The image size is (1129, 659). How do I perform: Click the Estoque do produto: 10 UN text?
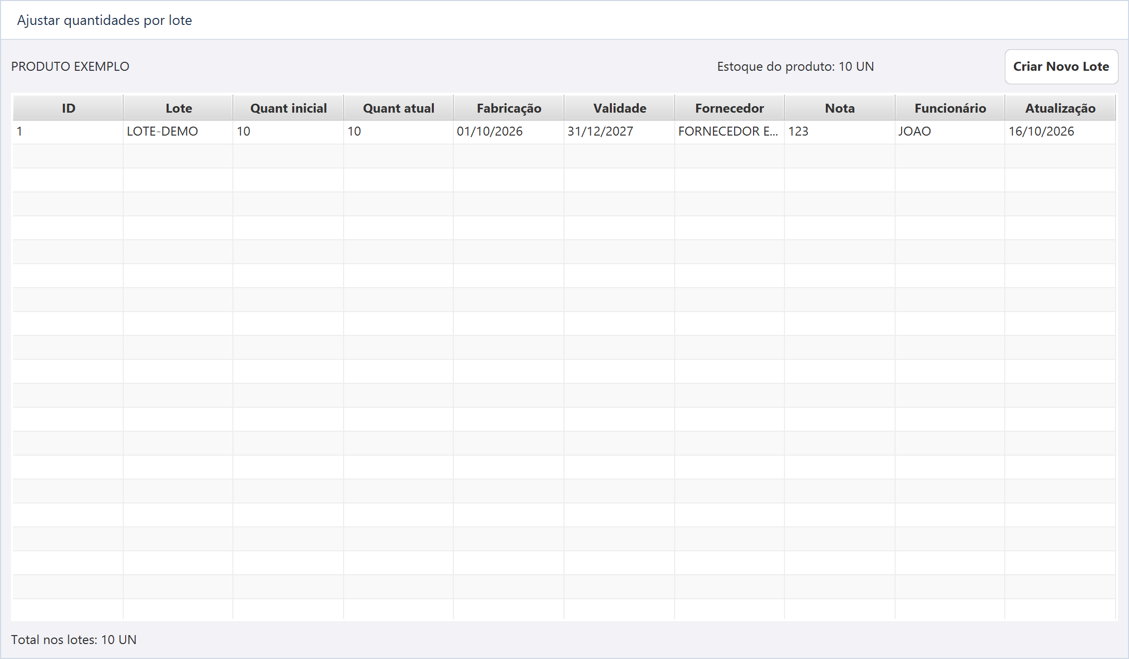795,67
